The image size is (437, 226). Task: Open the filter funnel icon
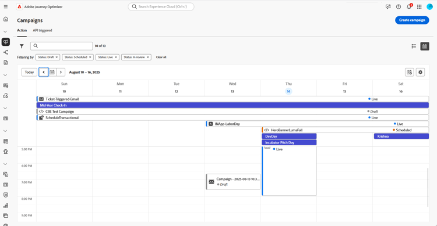click(x=22, y=46)
